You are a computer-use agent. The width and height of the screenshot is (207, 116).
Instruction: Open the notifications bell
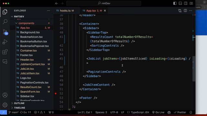pyautogui.click(x=191, y=112)
